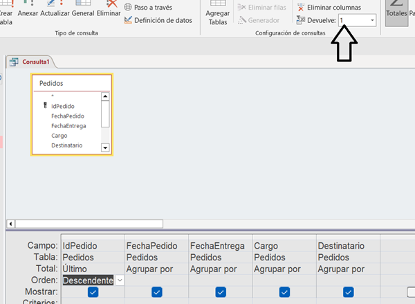
Task: Click the Pedidos field list scrollbar thumb
Action: [105, 114]
